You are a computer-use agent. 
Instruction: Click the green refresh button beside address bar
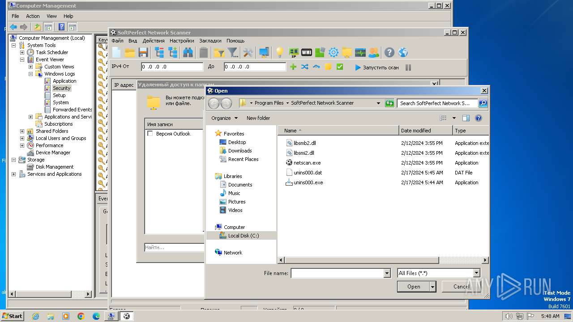click(389, 103)
